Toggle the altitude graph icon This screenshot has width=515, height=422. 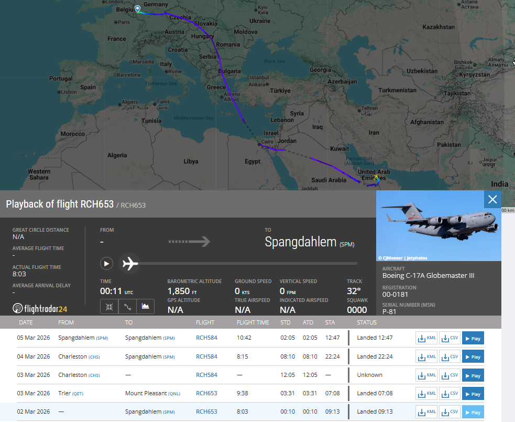pyautogui.click(x=146, y=306)
